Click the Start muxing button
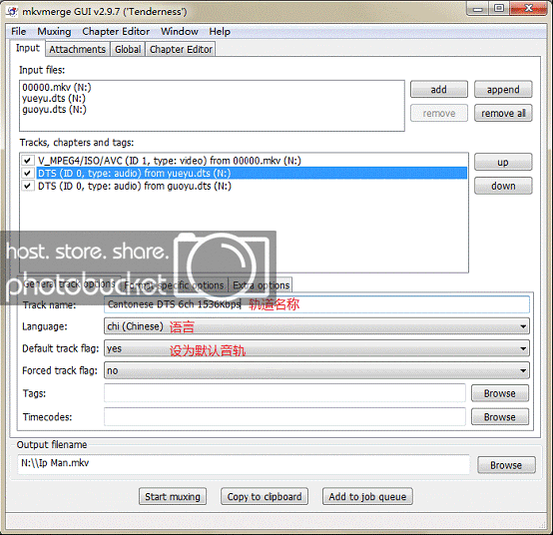Screen dimensions: 553x535 [173, 496]
